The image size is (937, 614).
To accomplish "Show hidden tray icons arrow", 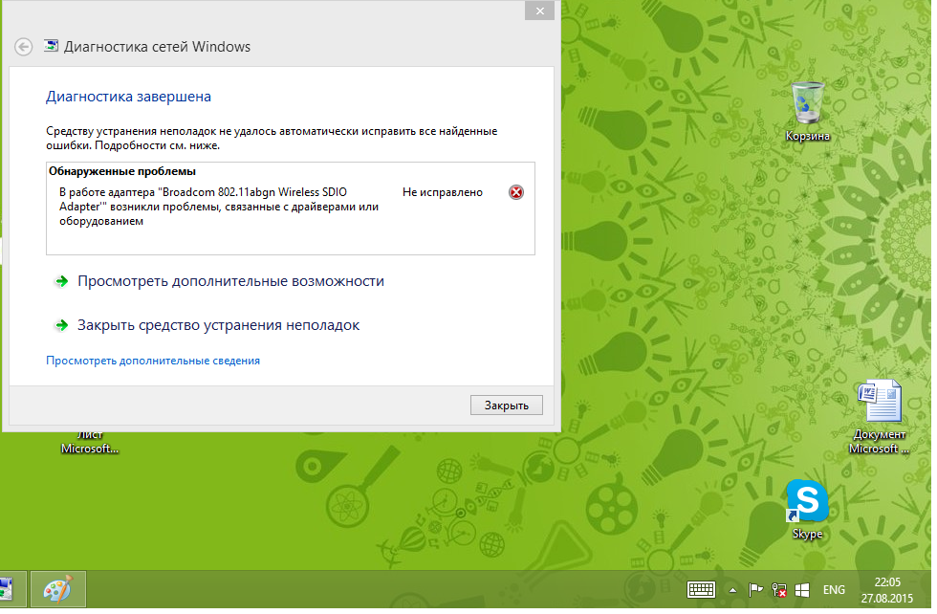I will [x=732, y=590].
